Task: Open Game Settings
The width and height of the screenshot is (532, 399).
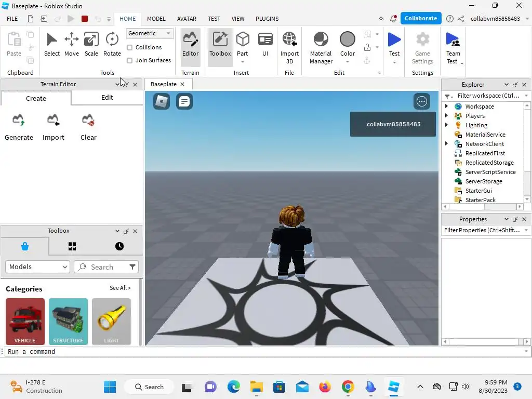Action: (x=422, y=47)
